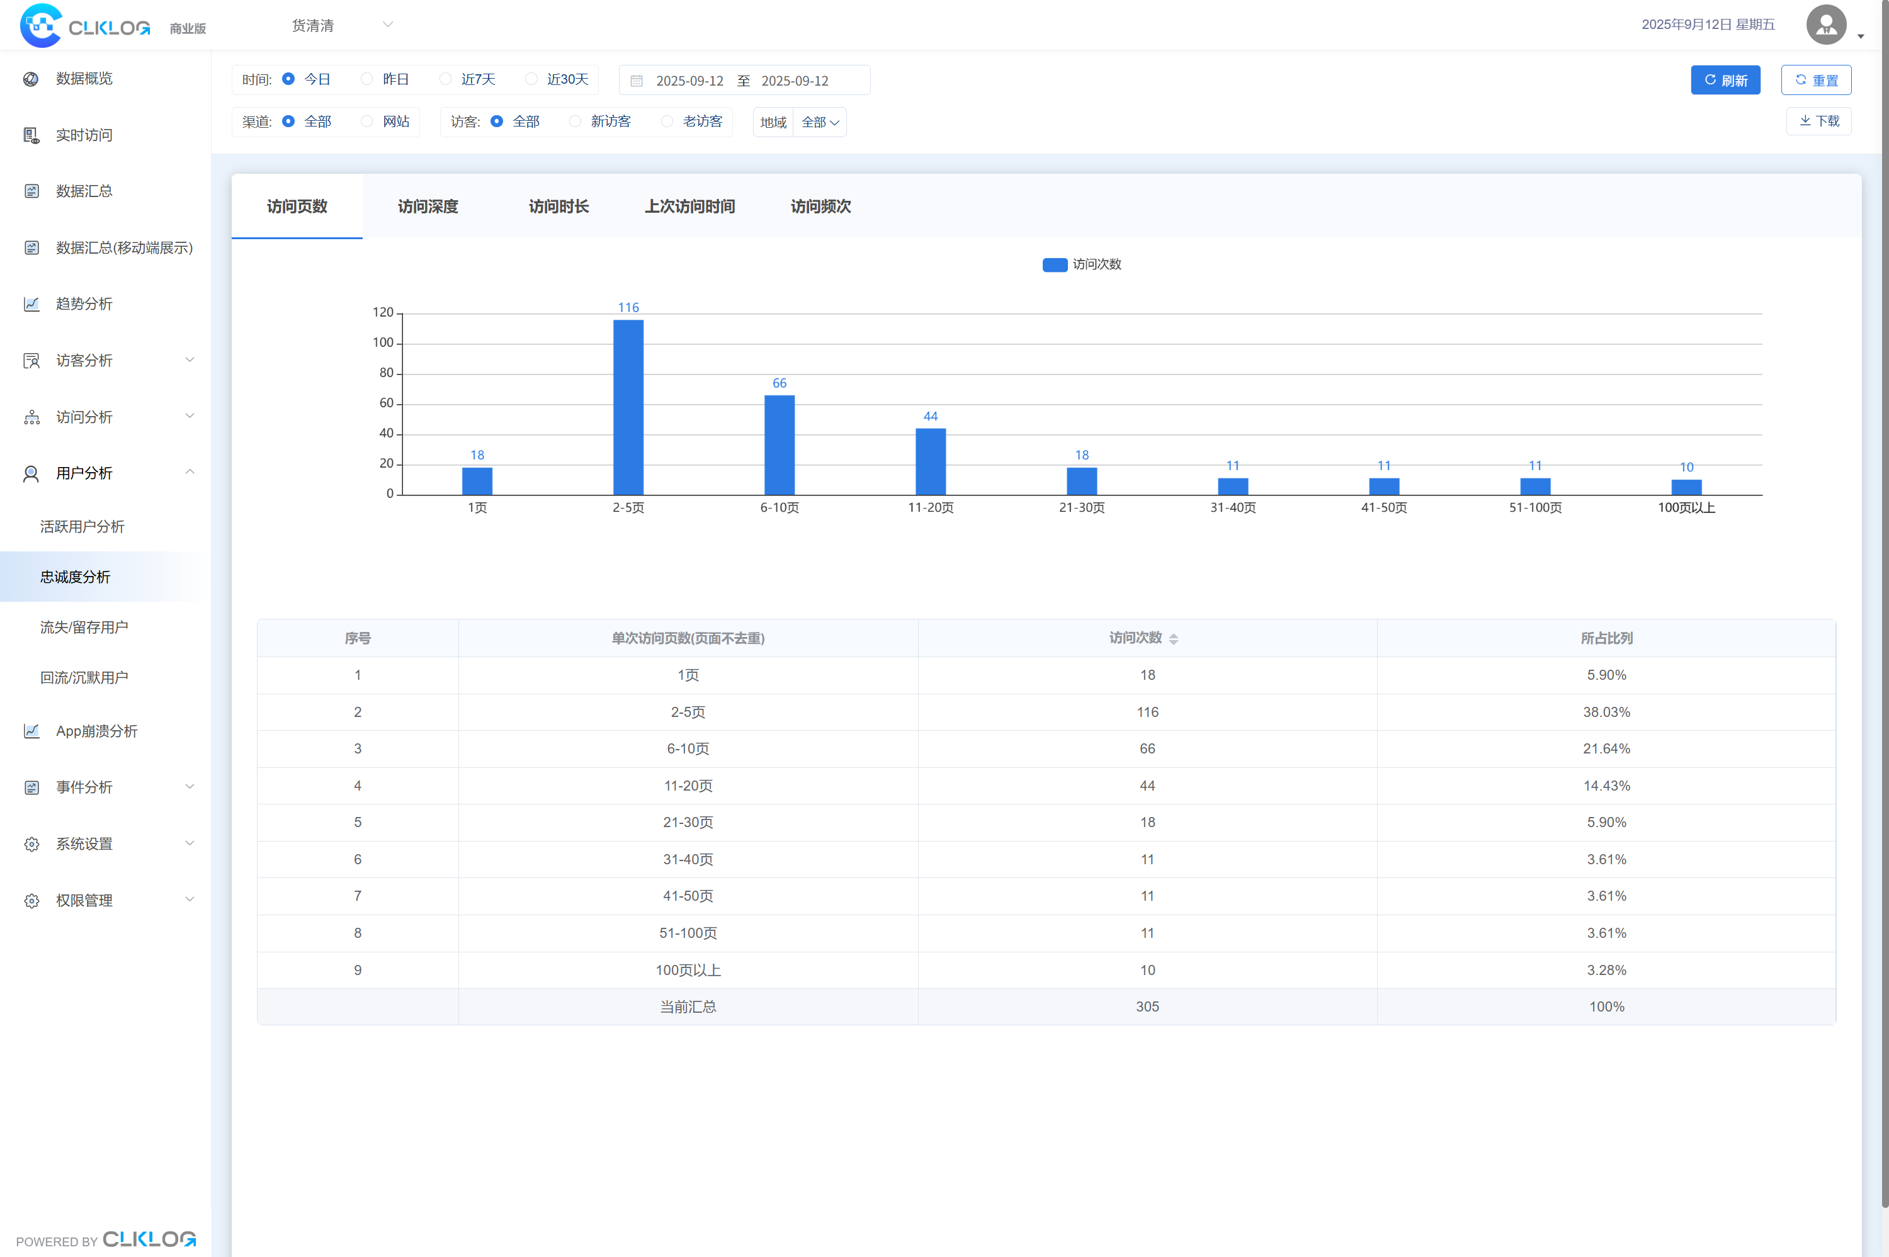Sort by 访问次数 column sort icon

[x=1173, y=639]
